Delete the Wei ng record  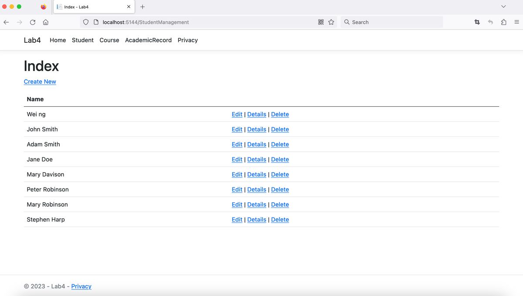280,114
